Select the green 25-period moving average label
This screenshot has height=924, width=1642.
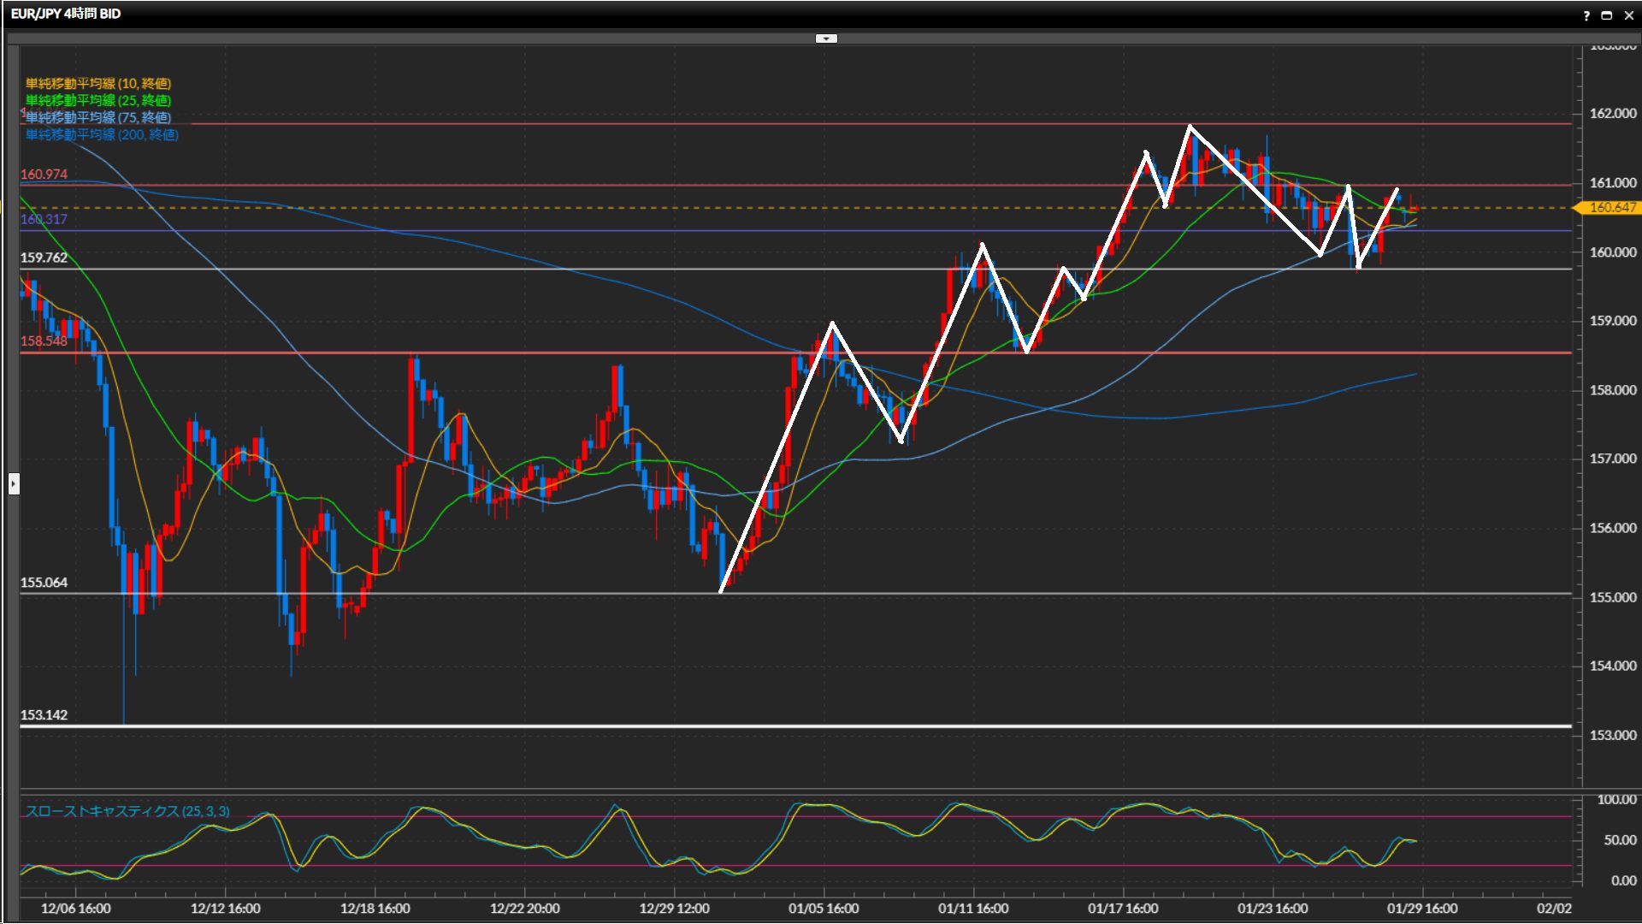click(x=98, y=100)
